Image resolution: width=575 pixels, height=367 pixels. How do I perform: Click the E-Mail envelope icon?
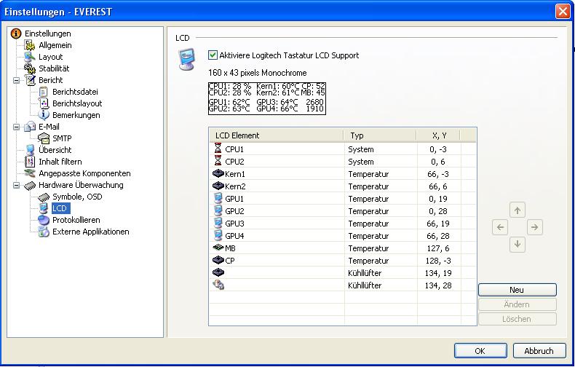pyautogui.click(x=30, y=127)
